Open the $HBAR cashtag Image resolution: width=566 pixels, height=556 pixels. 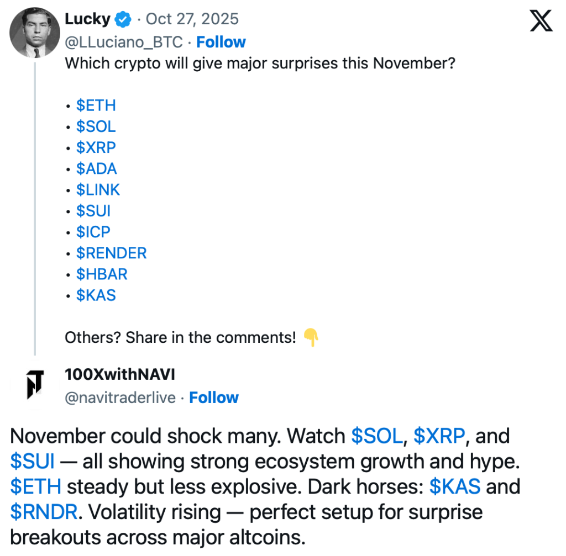(102, 274)
